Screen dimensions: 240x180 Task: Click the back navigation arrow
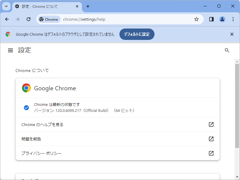[7, 19]
